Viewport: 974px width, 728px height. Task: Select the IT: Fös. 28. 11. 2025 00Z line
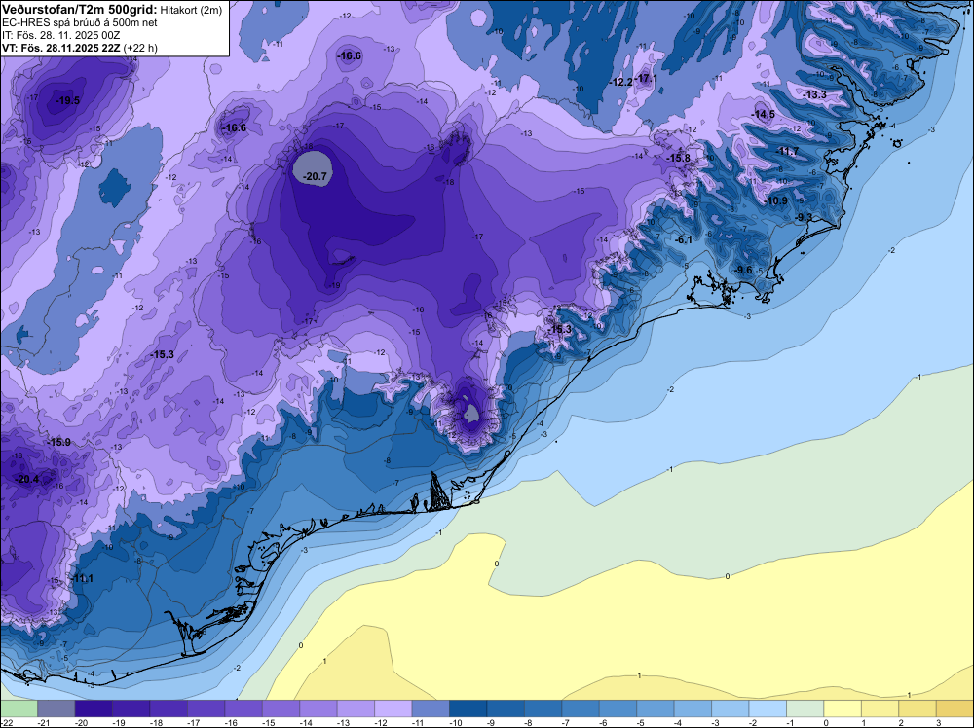[x=60, y=35]
